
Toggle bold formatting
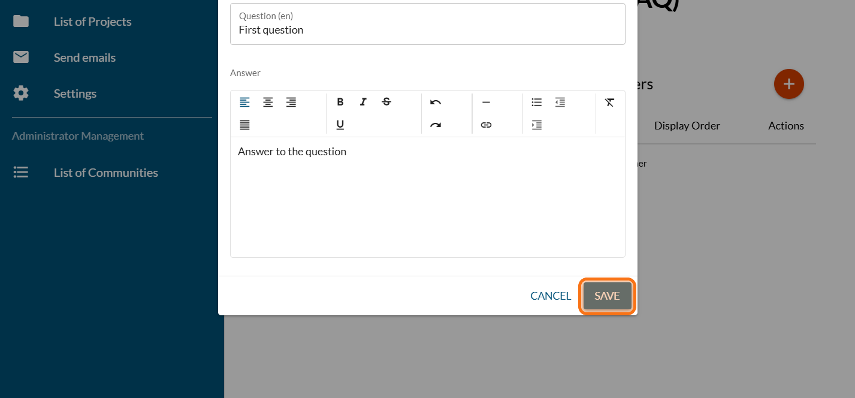tap(340, 102)
